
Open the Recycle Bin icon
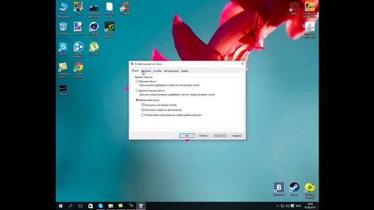pyautogui.click(x=63, y=29)
